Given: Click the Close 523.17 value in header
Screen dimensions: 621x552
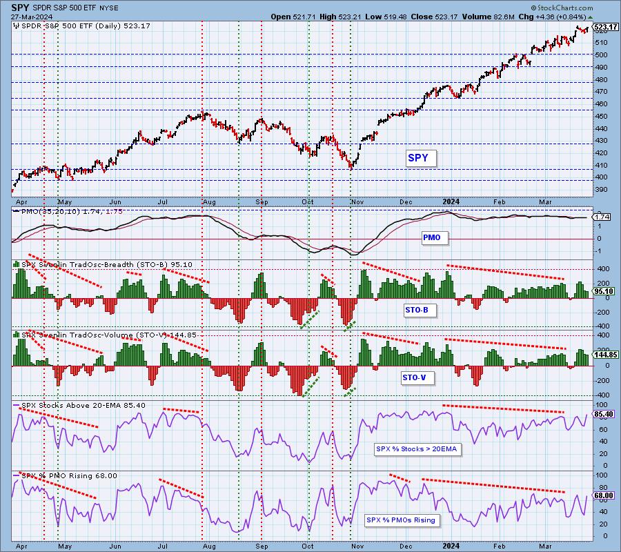Looking at the screenshot, I should point(435,17).
